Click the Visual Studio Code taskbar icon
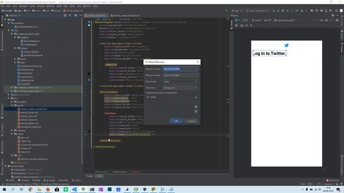 [x=74, y=189]
